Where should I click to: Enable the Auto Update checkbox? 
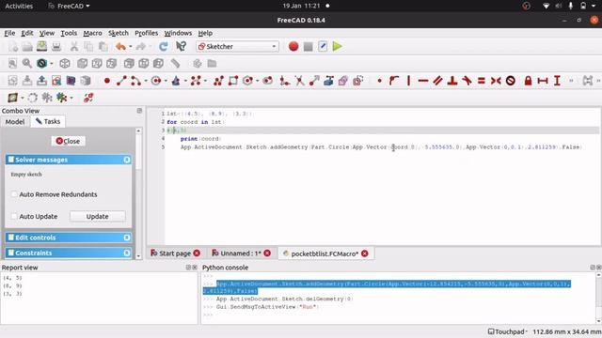click(14, 216)
